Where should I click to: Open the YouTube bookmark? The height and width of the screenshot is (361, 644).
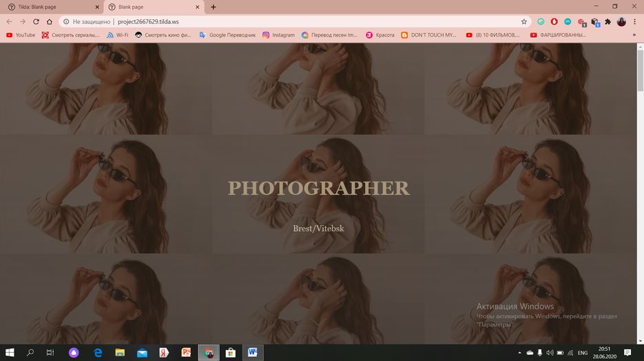click(21, 35)
